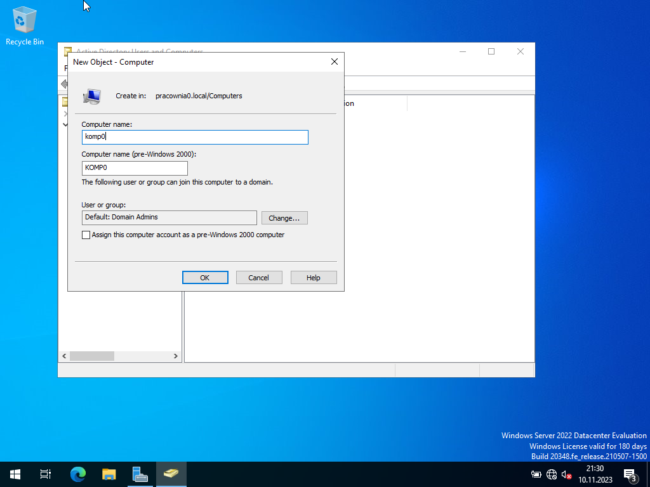Click the network globe icon in system tray
Screen dimensions: 650x487
[x=552, y=474]
